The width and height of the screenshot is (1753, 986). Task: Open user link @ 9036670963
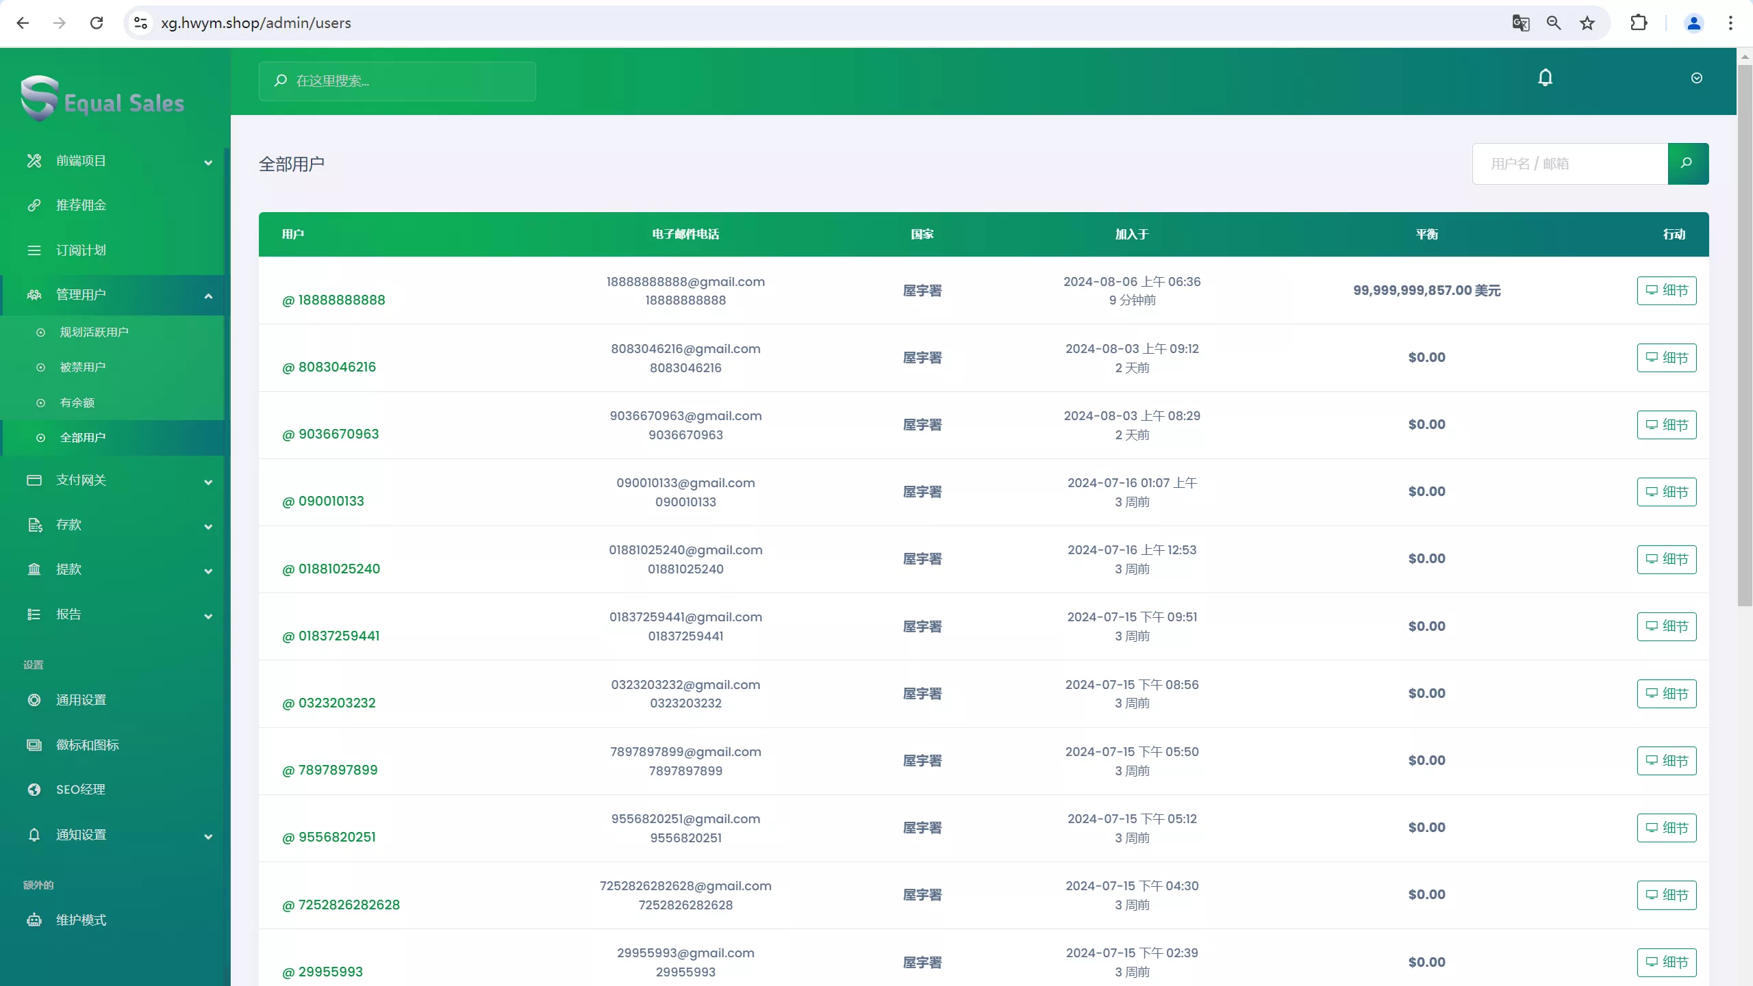pyautogui.click(x=331, y=434)
